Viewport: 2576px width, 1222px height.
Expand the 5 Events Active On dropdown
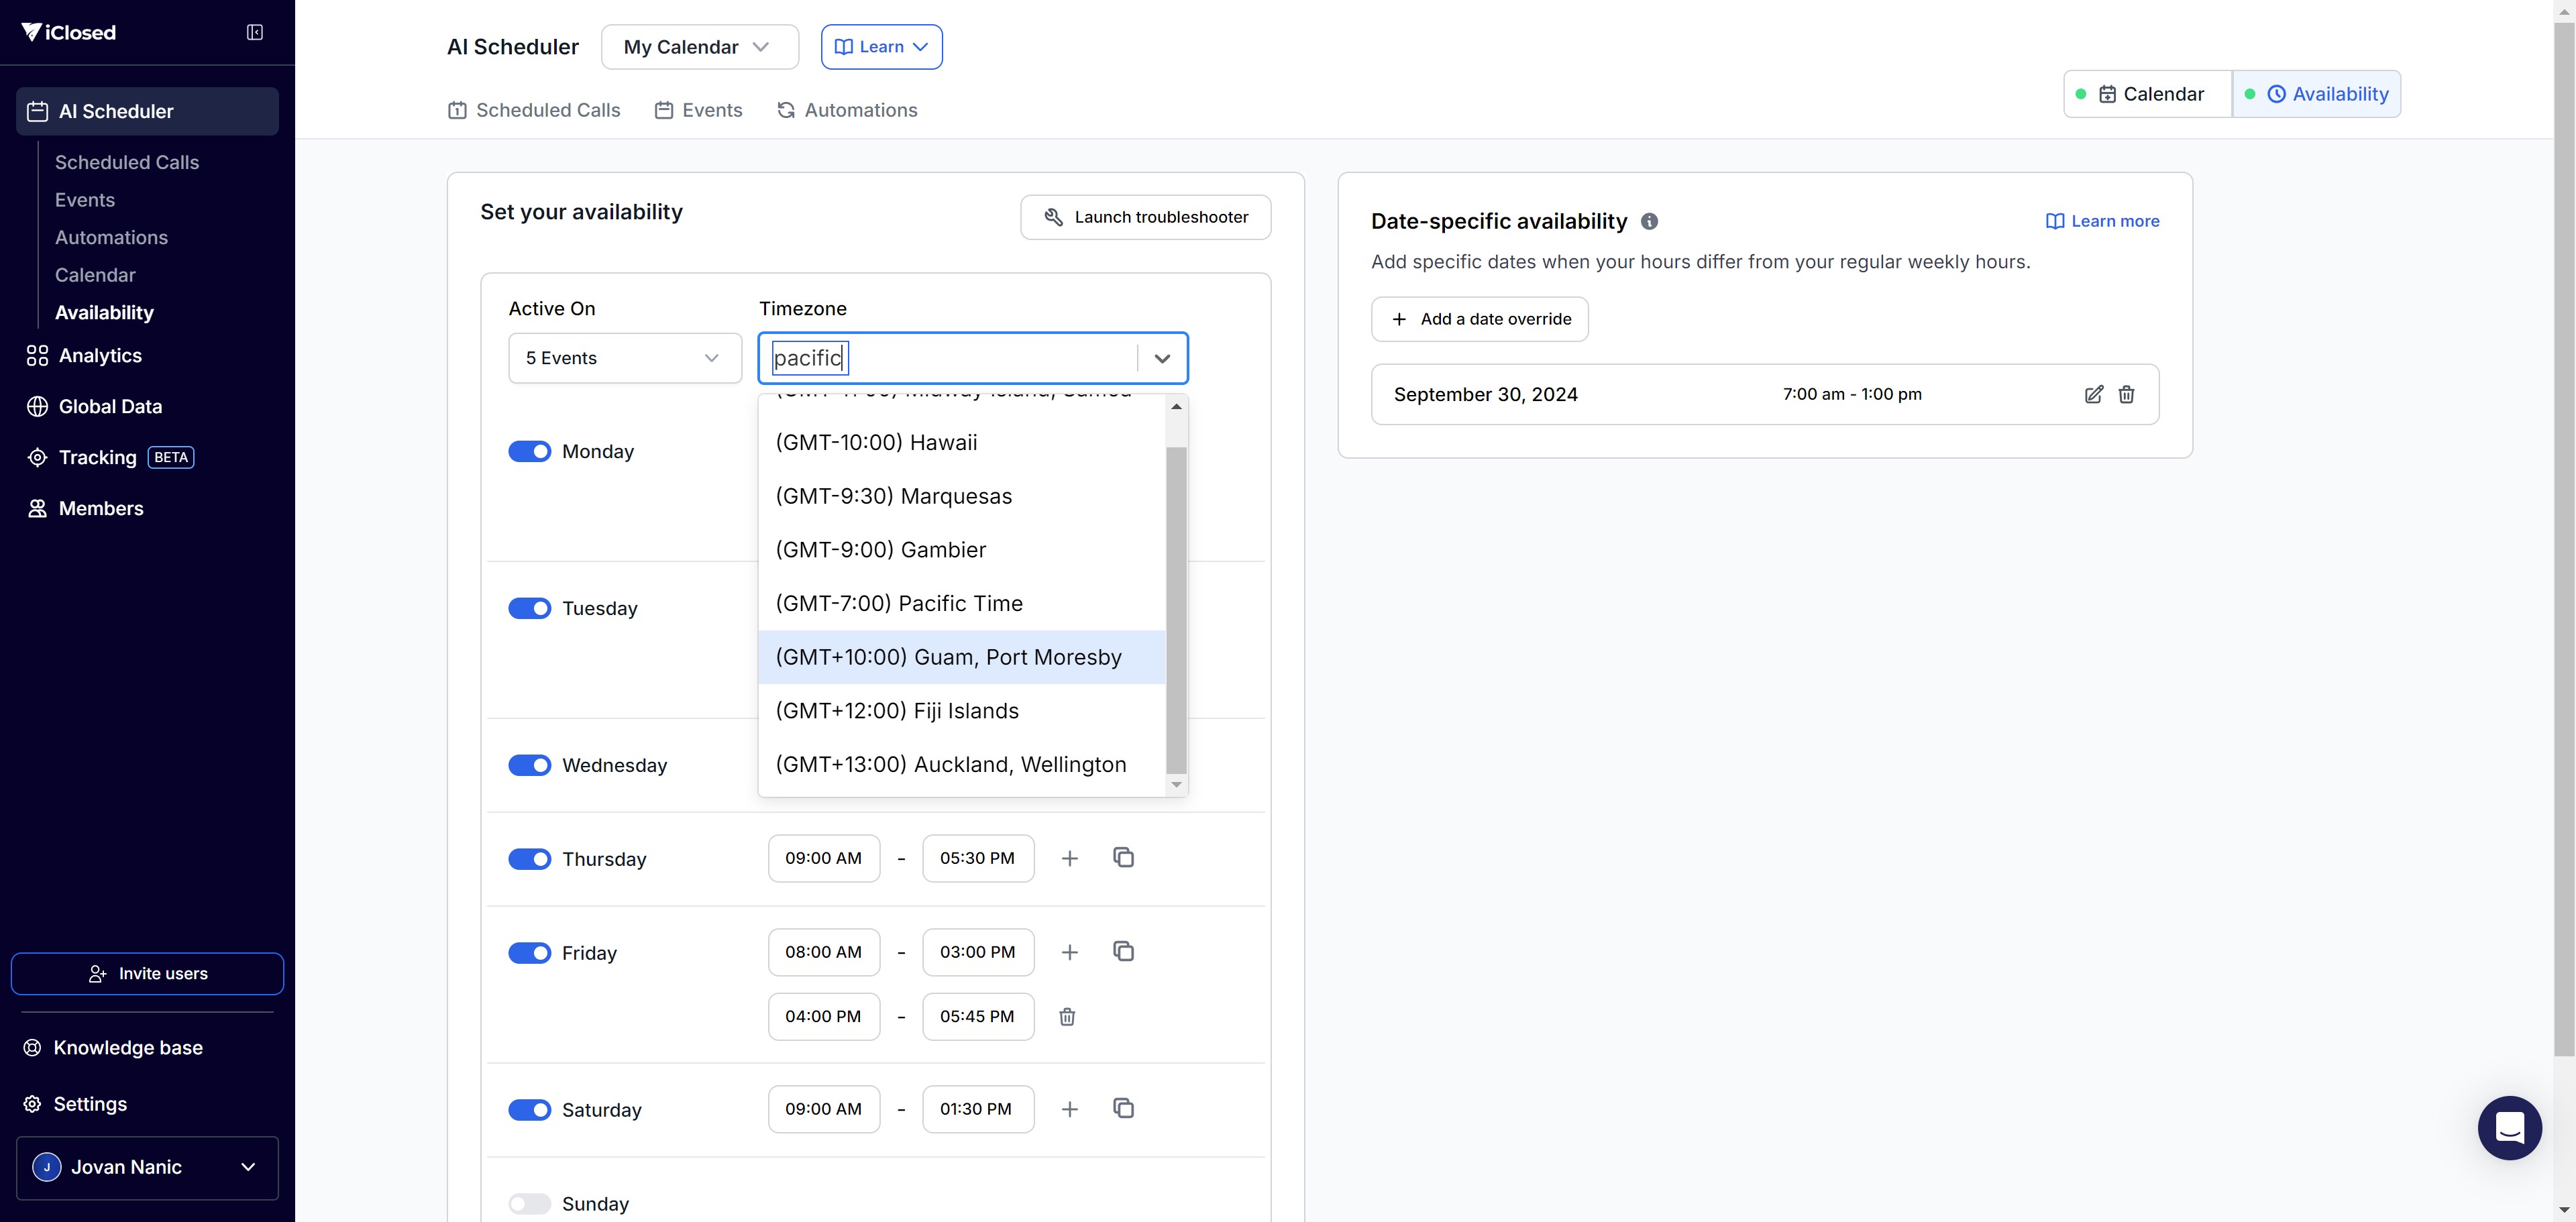coord(624,358)
